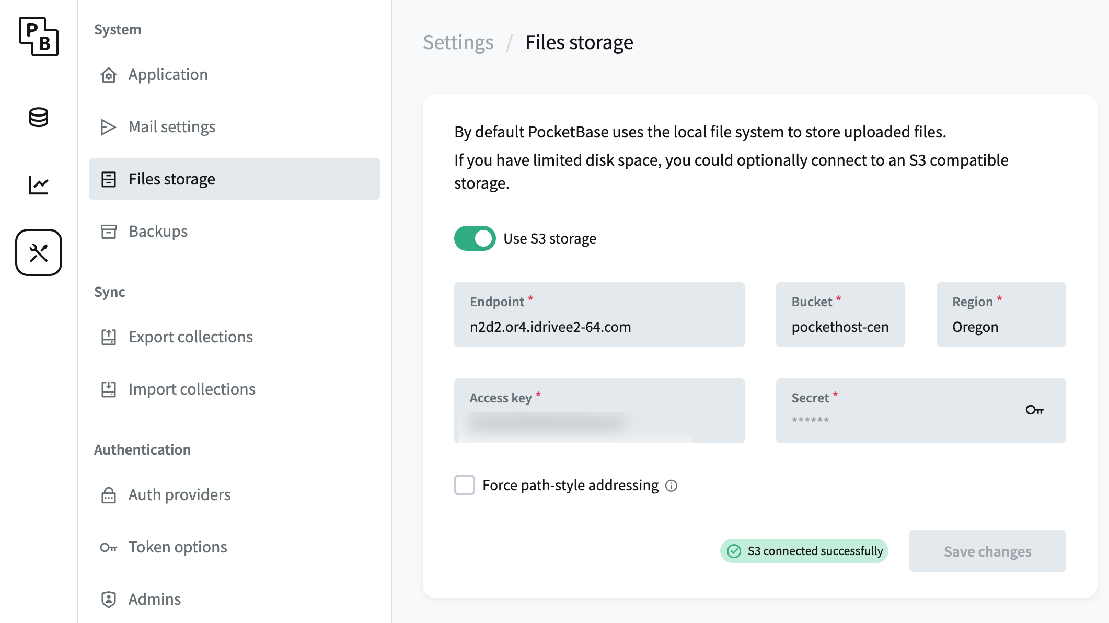1109x623 pixels.
Task: Open the Logs chart icon
Action: 39,185
